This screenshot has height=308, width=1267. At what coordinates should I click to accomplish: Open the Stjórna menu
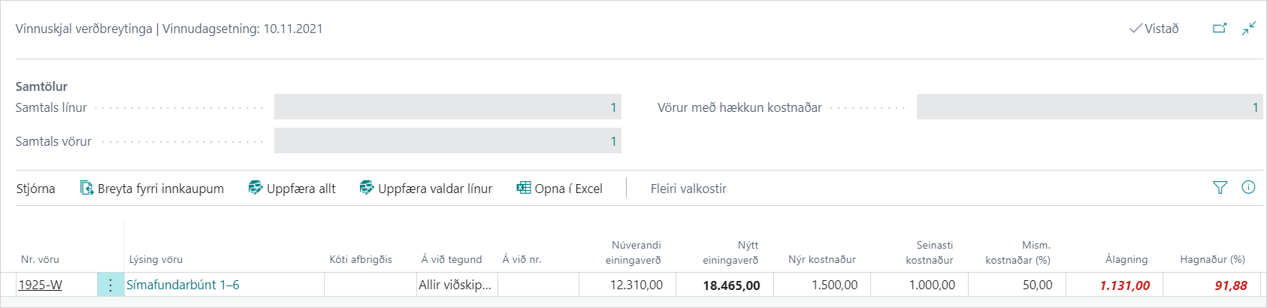pyautogui.click(x=36, y=189)
